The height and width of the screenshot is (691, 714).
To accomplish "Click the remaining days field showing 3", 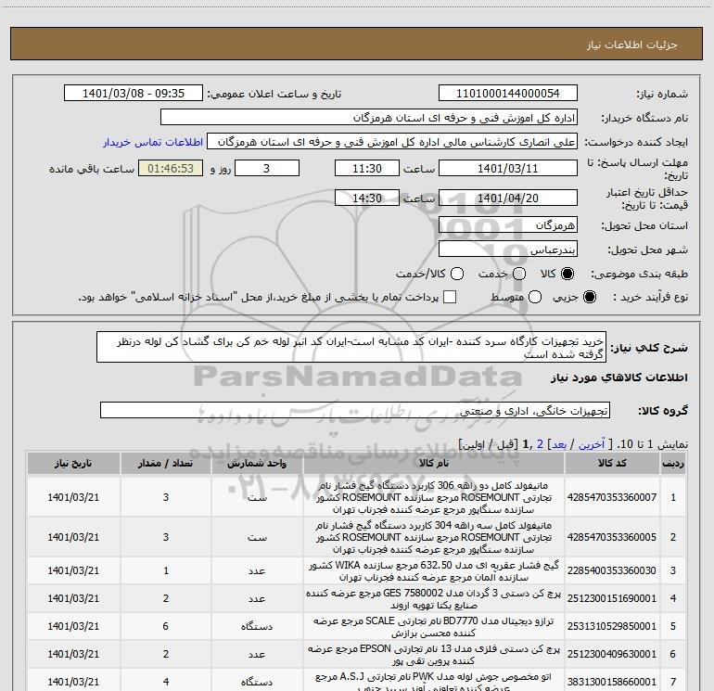I will click(267, 168).
